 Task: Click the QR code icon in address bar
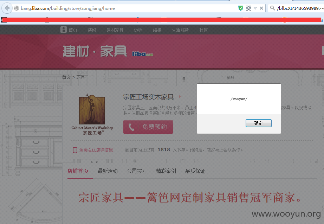pyautogui.click(x=248, y=8)
